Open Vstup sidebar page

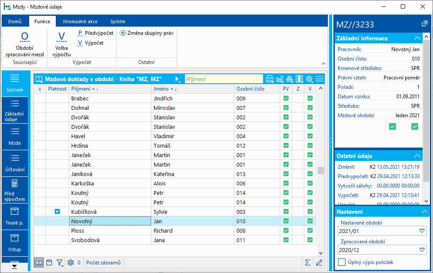(x=15, y=243)
